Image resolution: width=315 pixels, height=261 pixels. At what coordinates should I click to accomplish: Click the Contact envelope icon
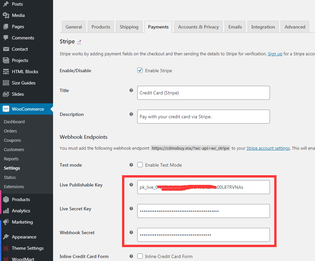pos(6,49)
